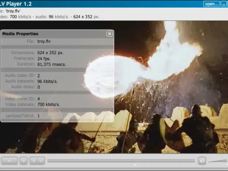Click the video seek bar
Viewport: 228px width, 171px height.
pyautogui.click(x=121, y=161)
